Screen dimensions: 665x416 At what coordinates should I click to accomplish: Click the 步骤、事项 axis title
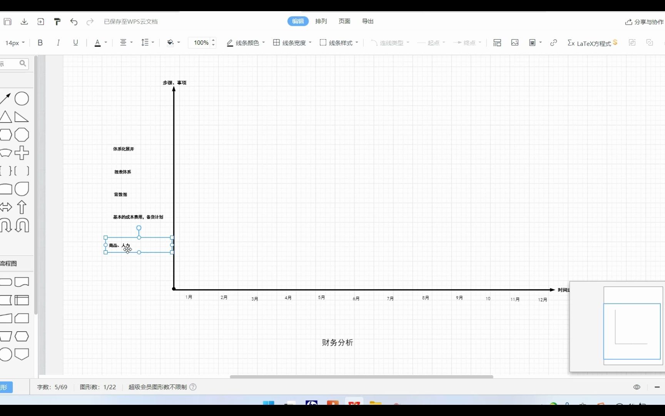tap(174, 83)
